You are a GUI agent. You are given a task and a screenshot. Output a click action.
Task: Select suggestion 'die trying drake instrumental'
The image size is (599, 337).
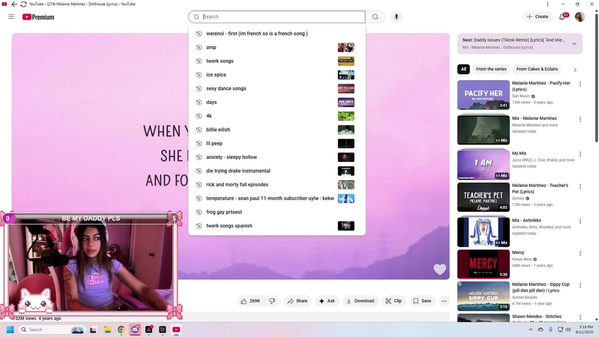pos(277,171)
